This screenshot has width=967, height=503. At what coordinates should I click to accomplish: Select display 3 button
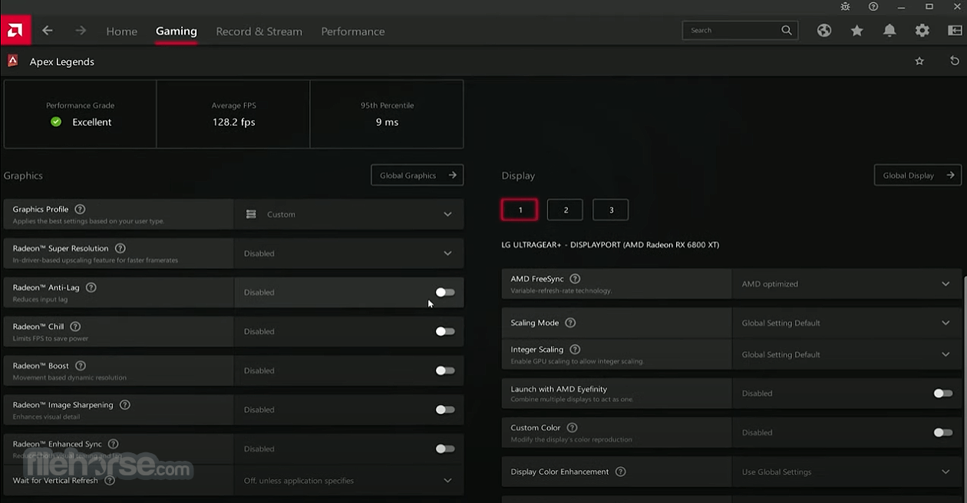click(x=611, y=209)
